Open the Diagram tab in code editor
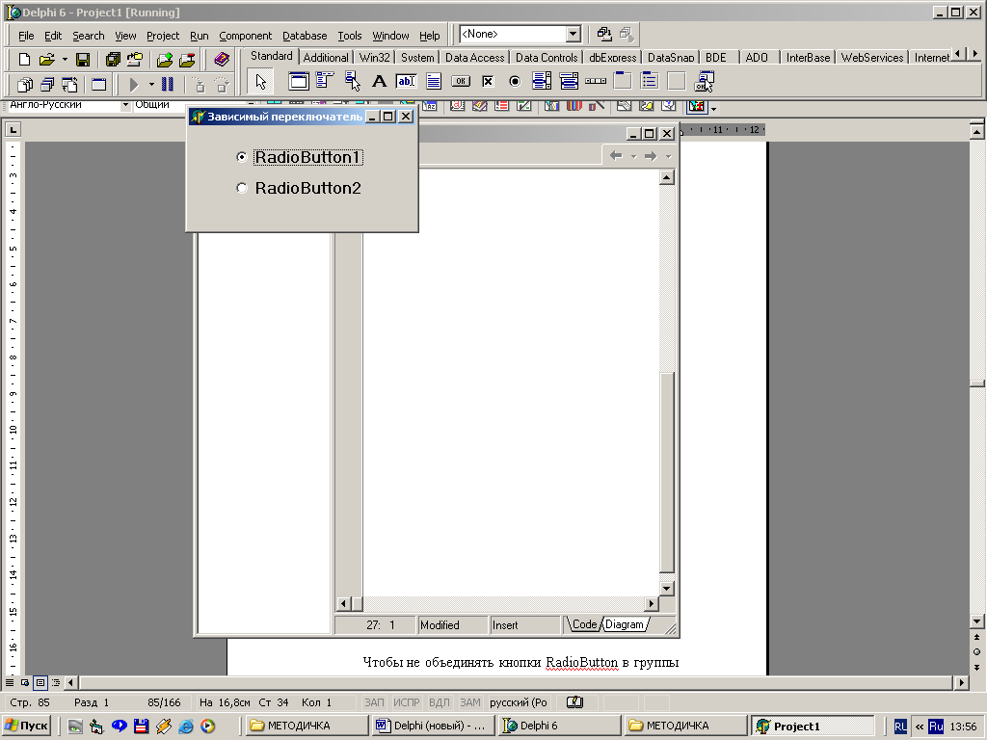Image resolution: width=987 pixels, height=740 pixels. (625, 625)
